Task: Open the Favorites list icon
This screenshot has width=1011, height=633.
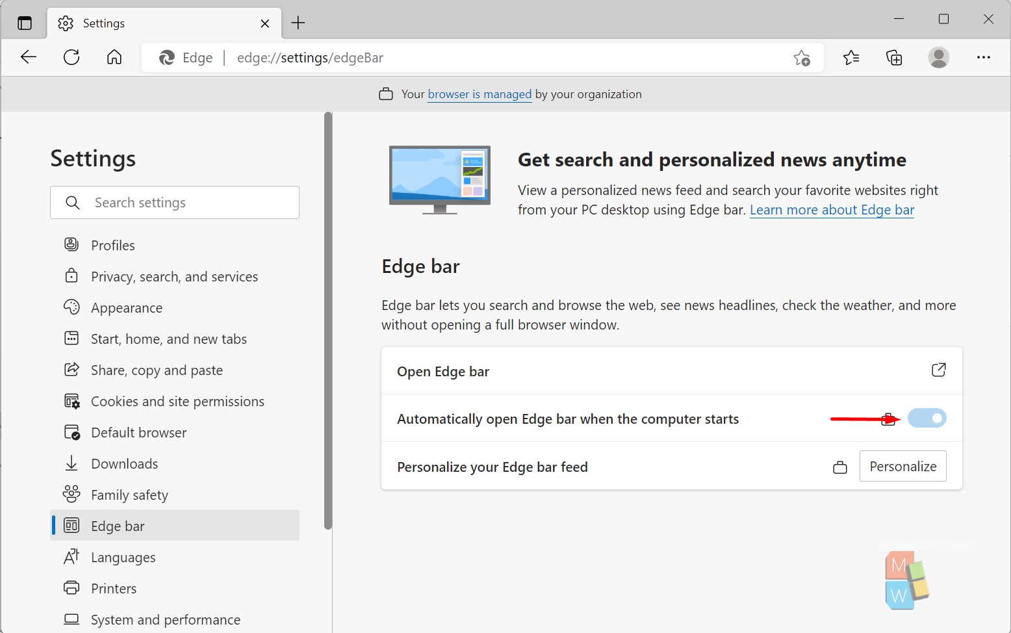Action: click(x=851, y=58)
